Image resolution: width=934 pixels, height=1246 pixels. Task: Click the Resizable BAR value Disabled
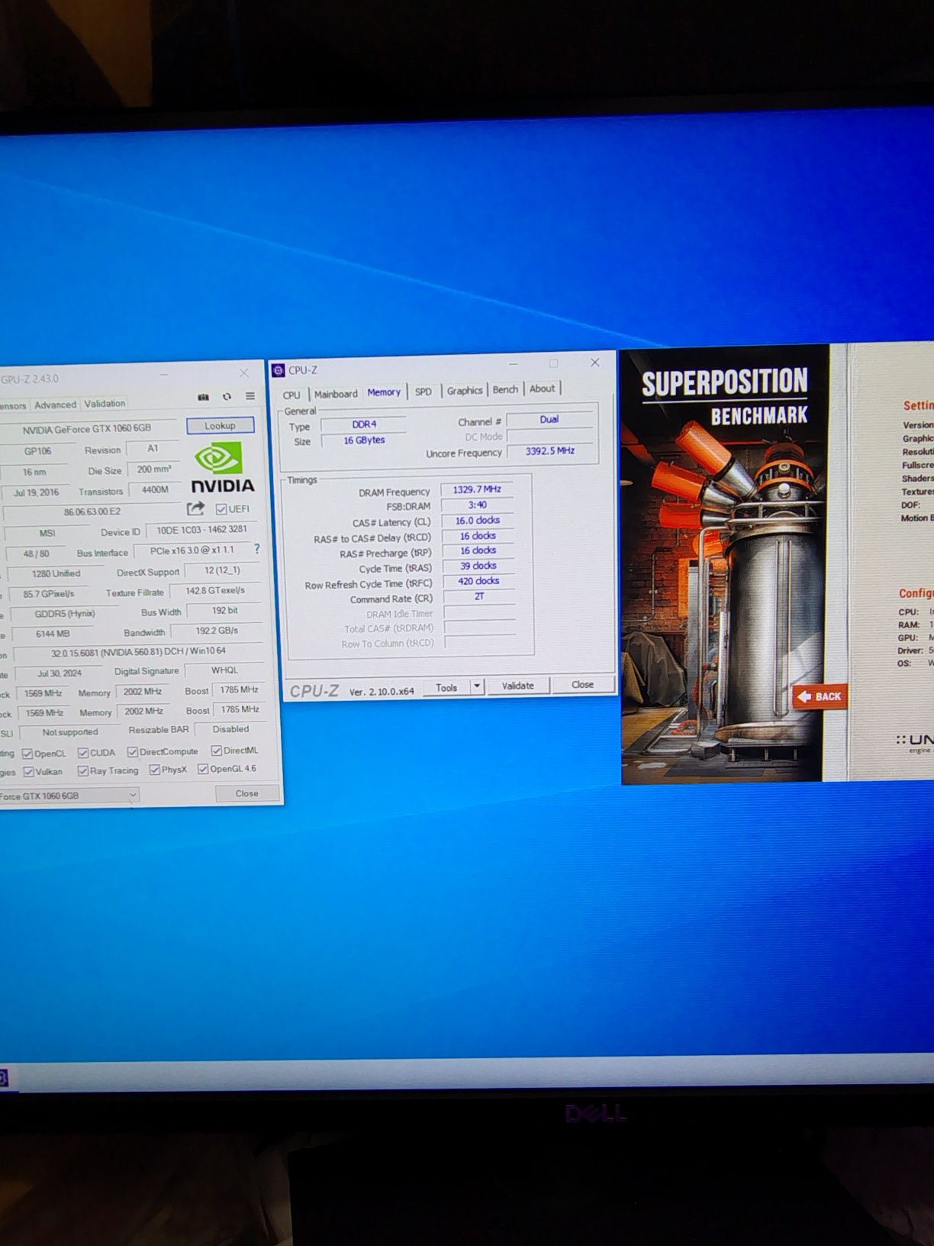coord(230,729)
